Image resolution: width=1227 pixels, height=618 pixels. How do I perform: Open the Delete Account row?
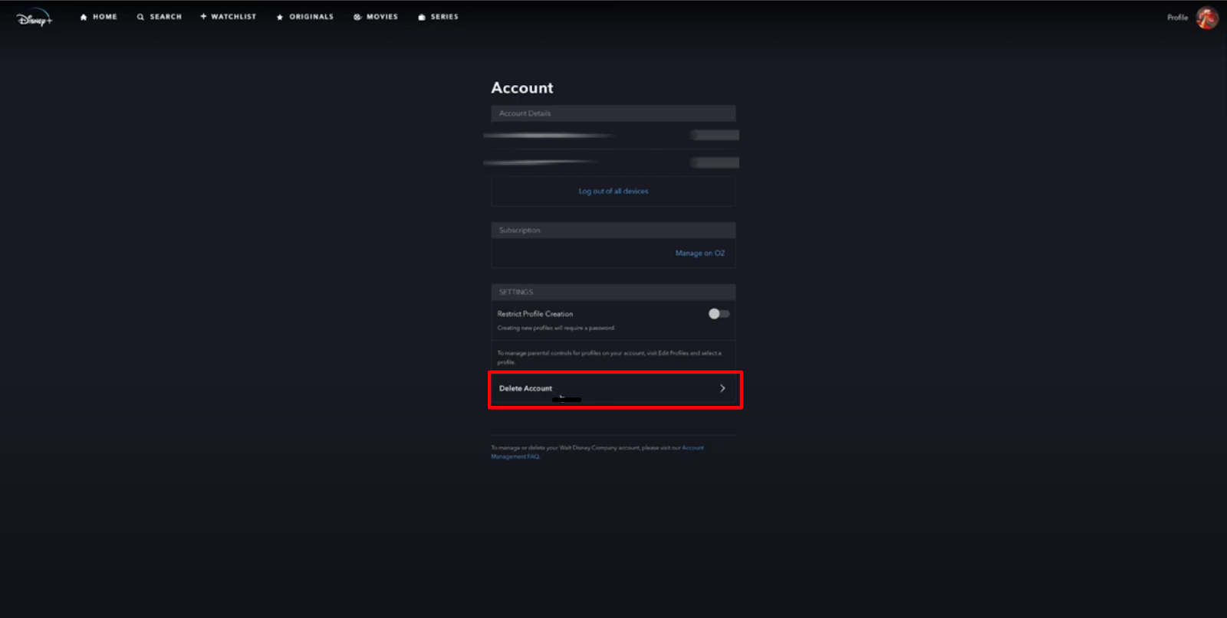click(x=613, y=388)
